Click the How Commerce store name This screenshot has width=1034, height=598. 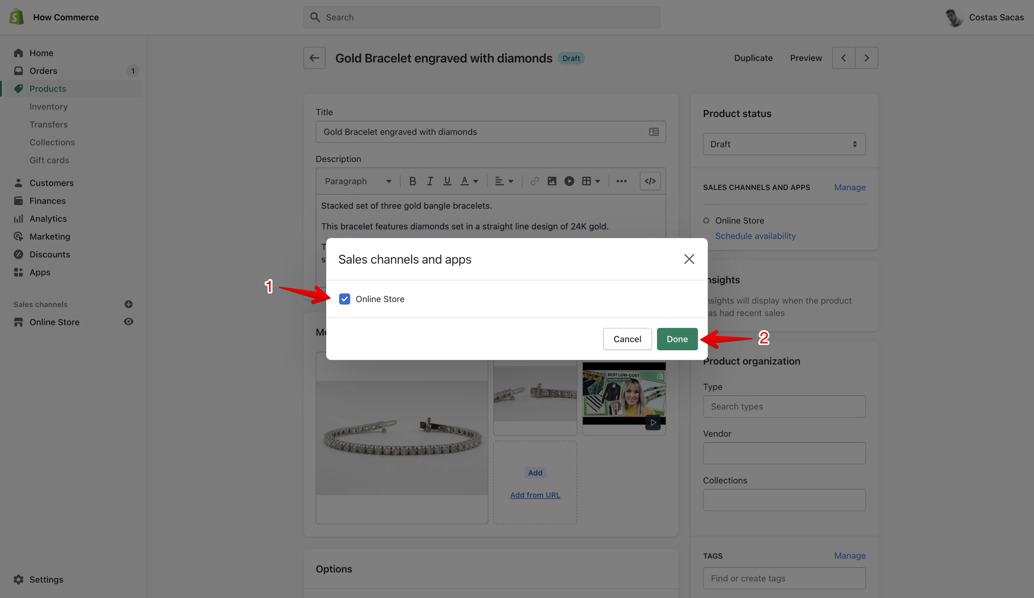66,17
